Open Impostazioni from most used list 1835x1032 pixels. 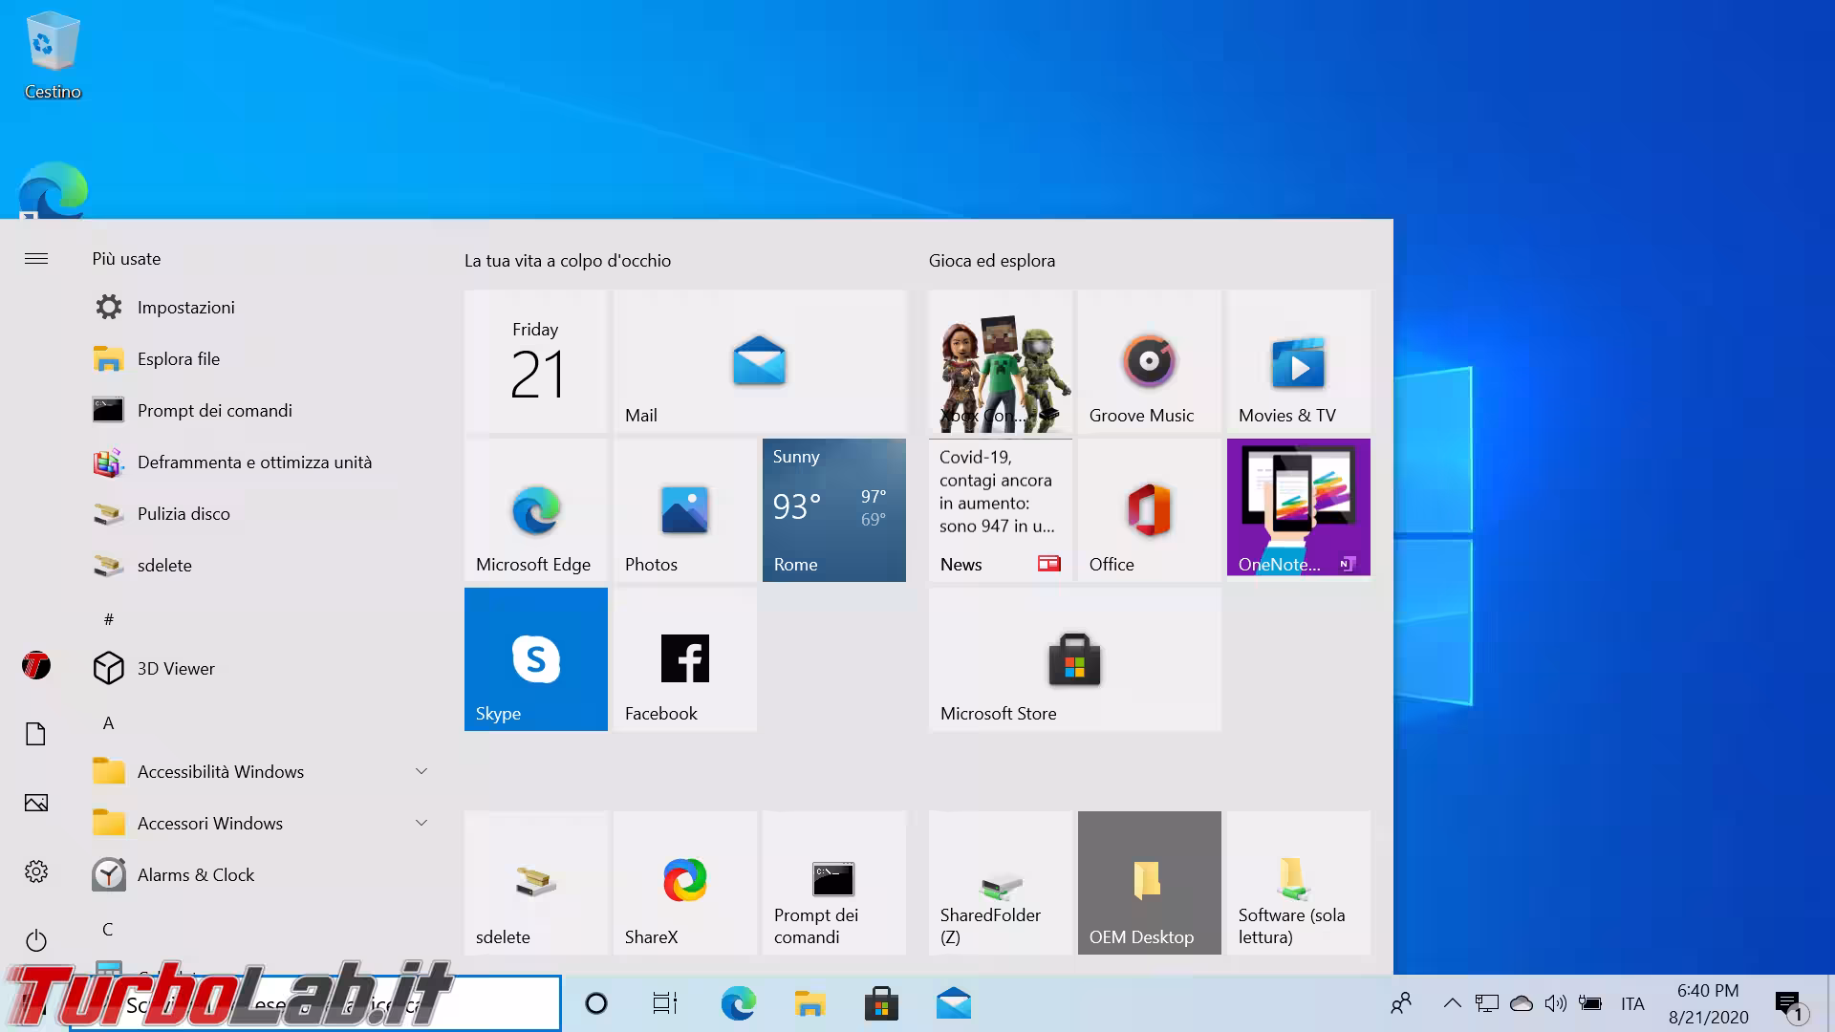click(x=185, y=308)
